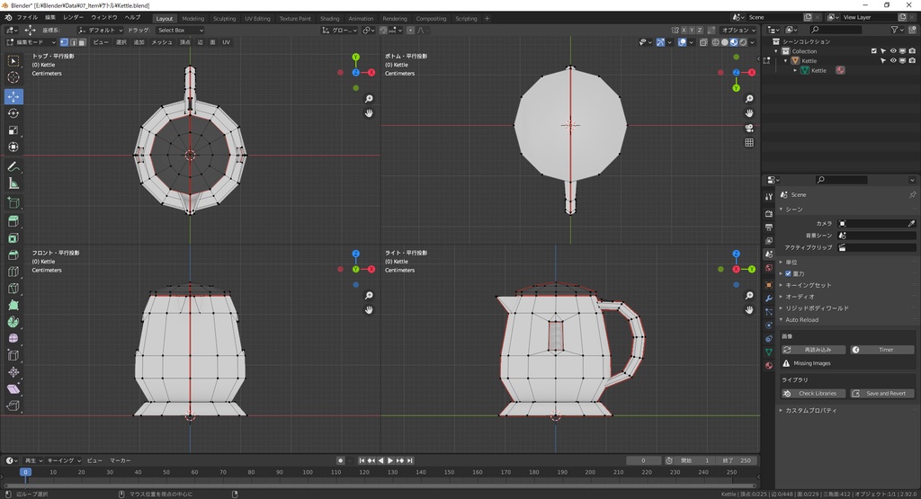Pick the Annotate pencil tool

pos(13,166)
